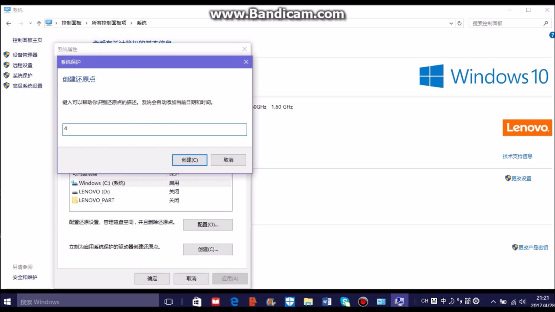
Task: Click 控制面板 in address breadcrumb
Action: tap(72, 23)
